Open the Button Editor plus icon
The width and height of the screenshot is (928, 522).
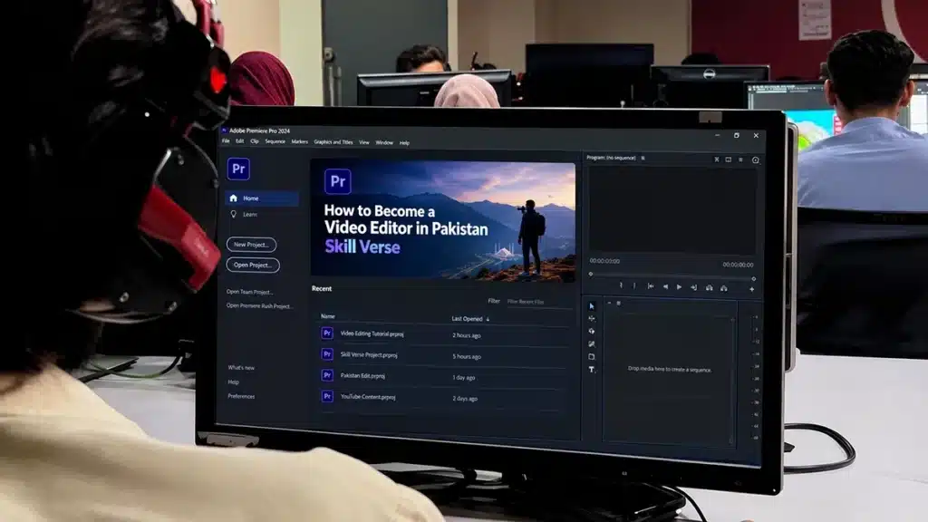751,289
